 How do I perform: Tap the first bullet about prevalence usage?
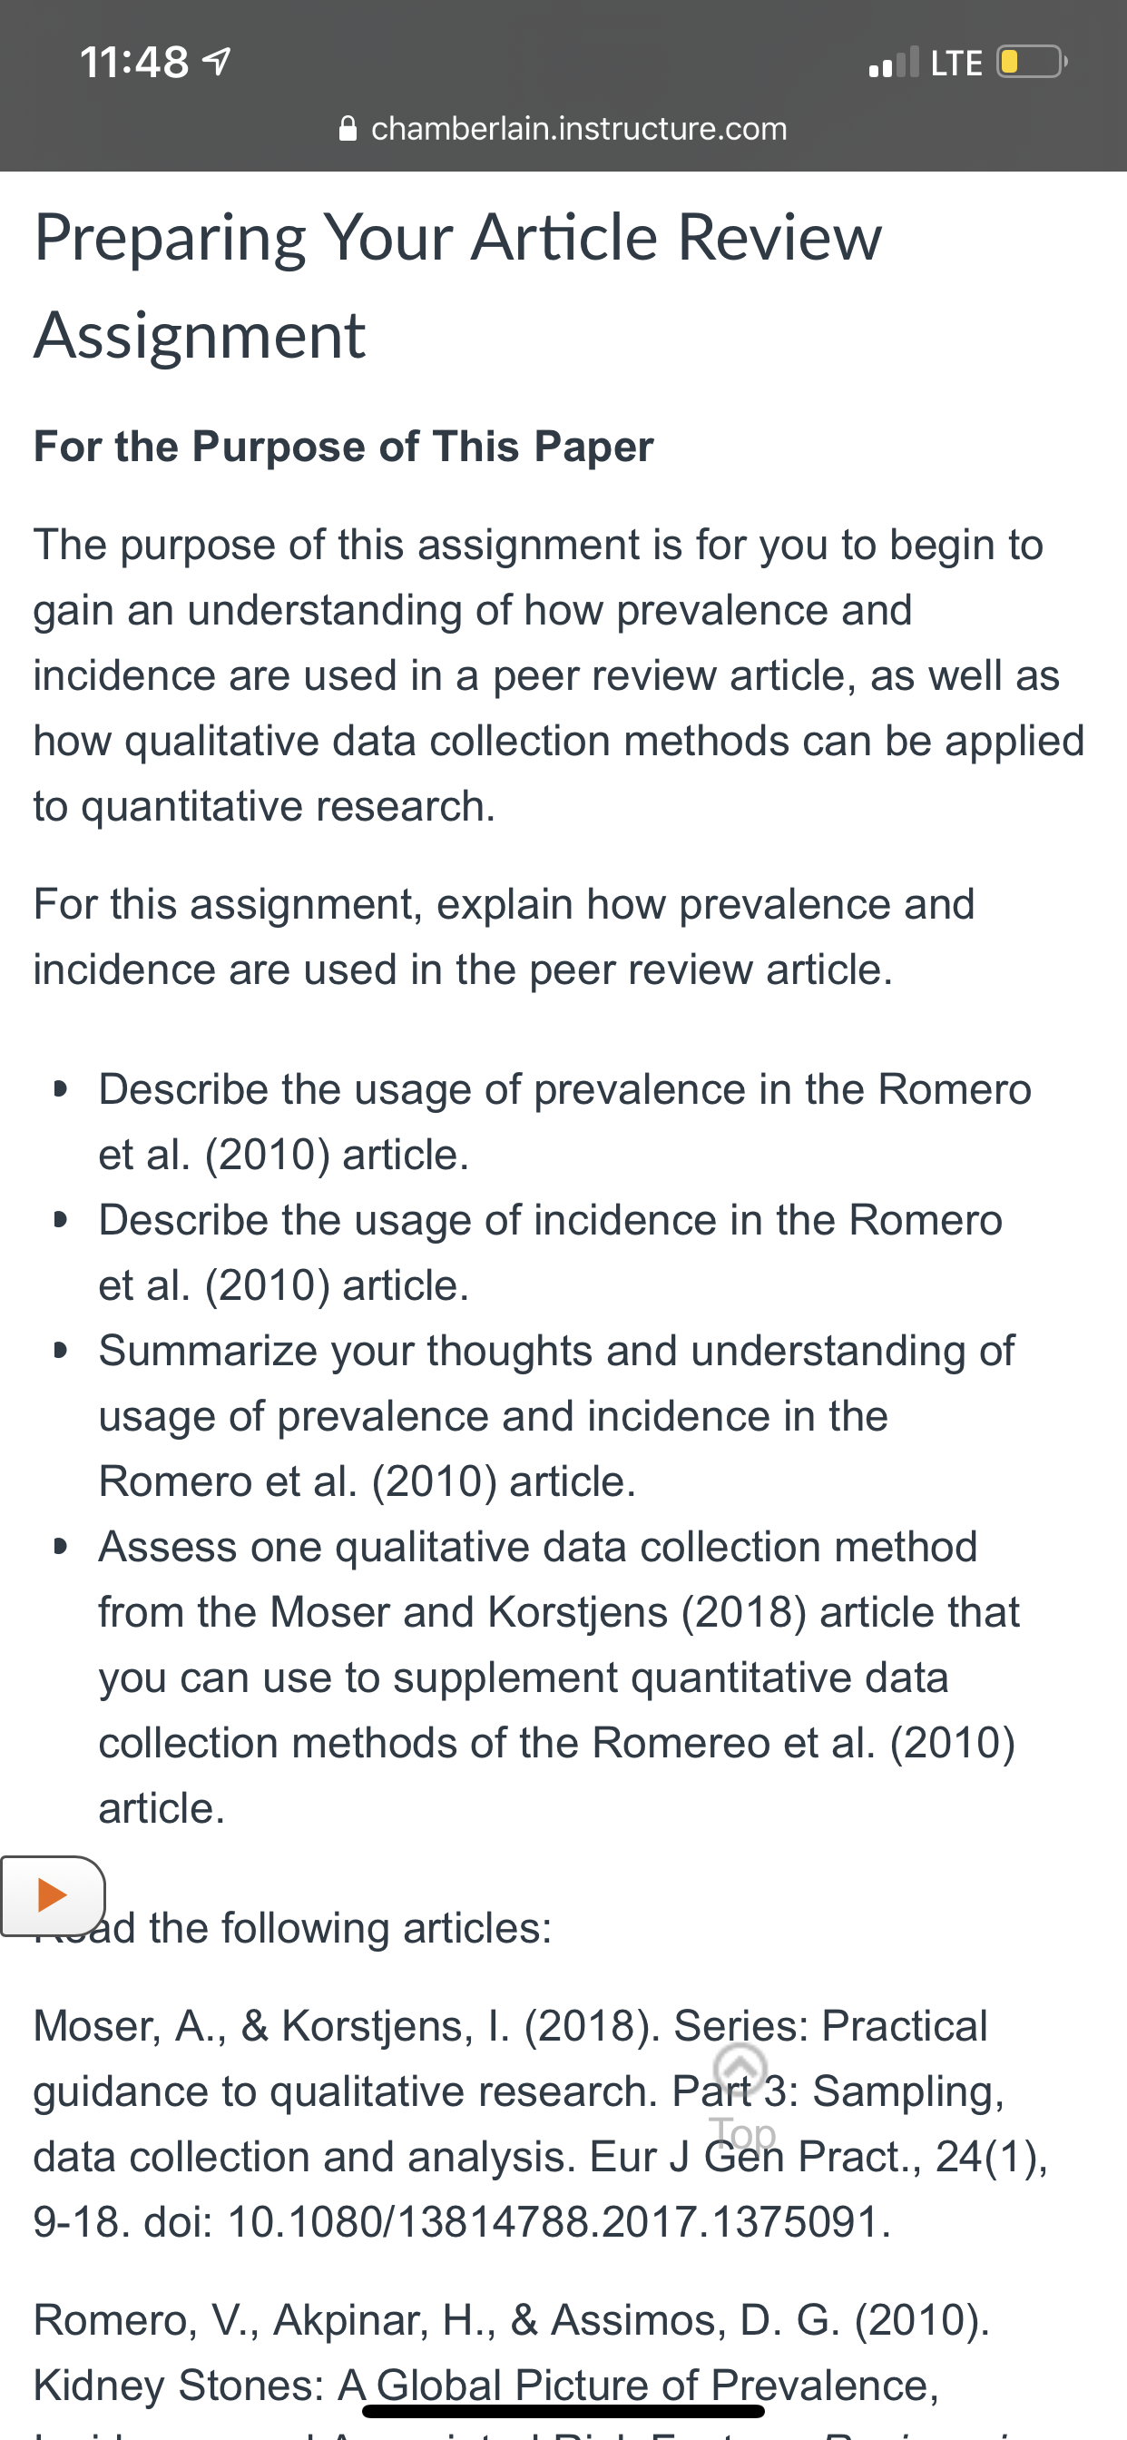[x=564, y=1121]
